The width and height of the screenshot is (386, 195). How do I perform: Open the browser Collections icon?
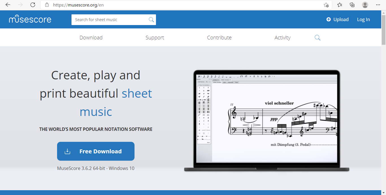(x=352, y=5)
